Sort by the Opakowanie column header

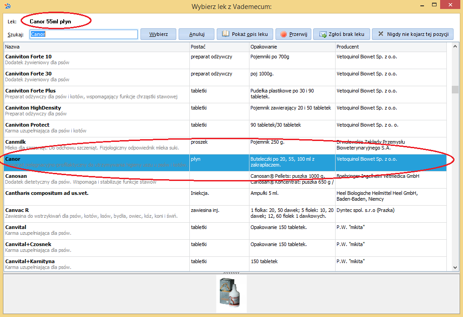point(293,47)
